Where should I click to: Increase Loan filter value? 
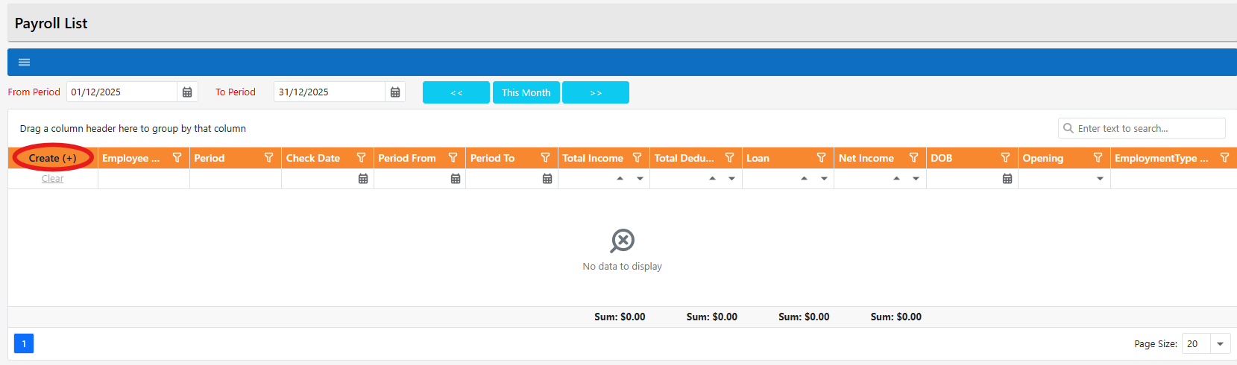point(804,179)
